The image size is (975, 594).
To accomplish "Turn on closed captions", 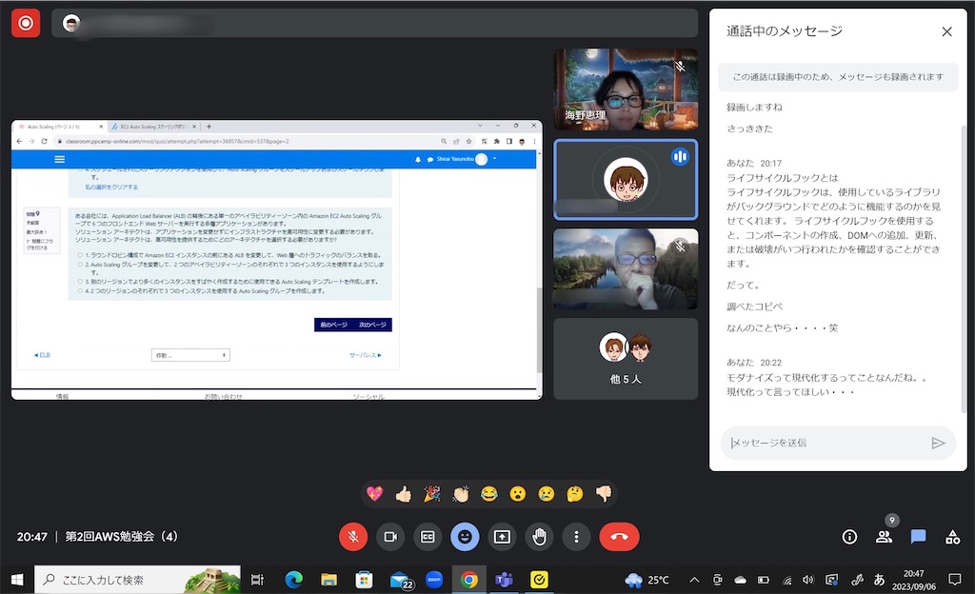I will point(428,537).
